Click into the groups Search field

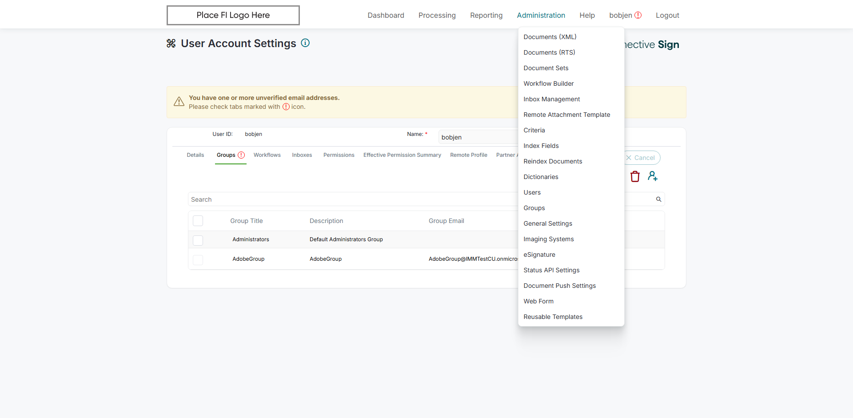[x=351, y=199]
